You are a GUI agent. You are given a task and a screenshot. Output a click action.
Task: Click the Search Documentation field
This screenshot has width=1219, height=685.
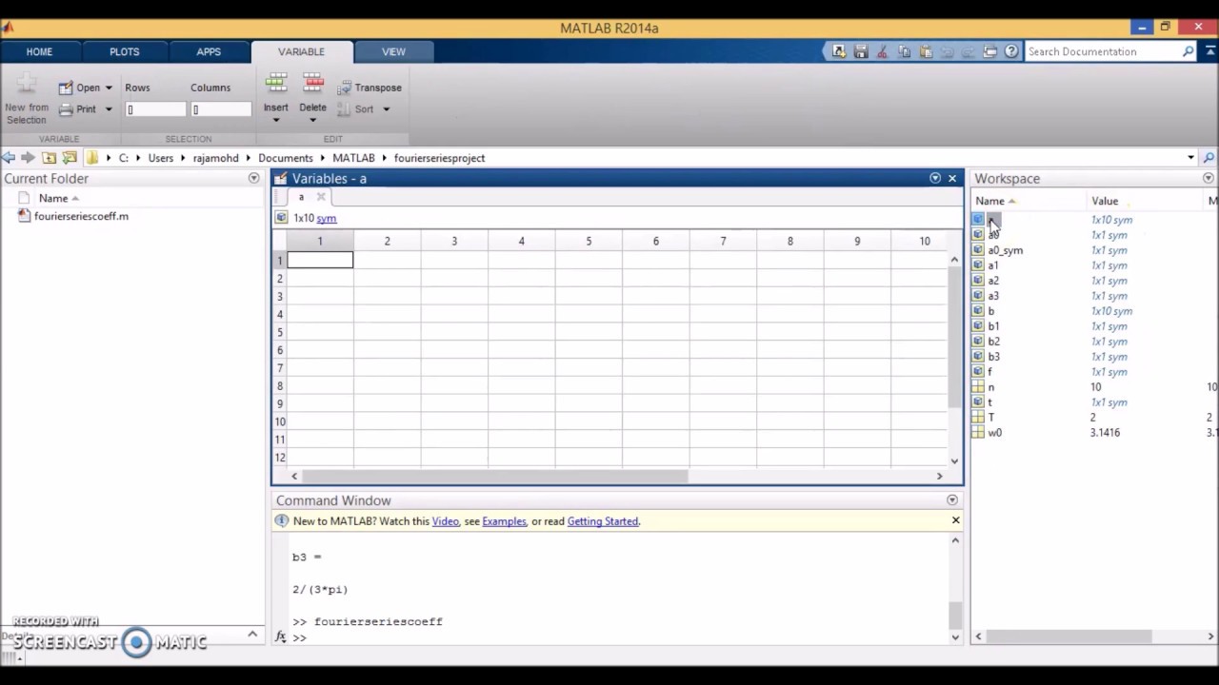pos(1103,51)
